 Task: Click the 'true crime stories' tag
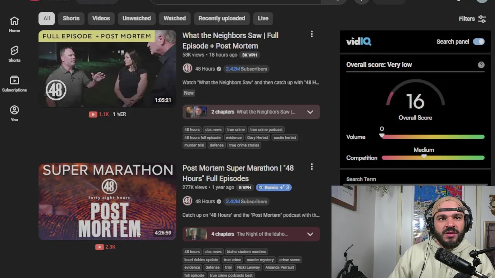[244, 145]
